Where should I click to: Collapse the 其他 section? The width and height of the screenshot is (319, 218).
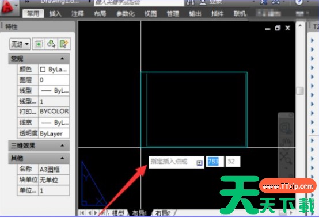click(x=62, y=158)
